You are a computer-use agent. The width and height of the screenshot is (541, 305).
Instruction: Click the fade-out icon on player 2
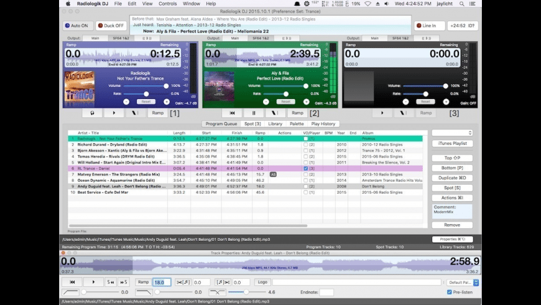pos(275,113)
